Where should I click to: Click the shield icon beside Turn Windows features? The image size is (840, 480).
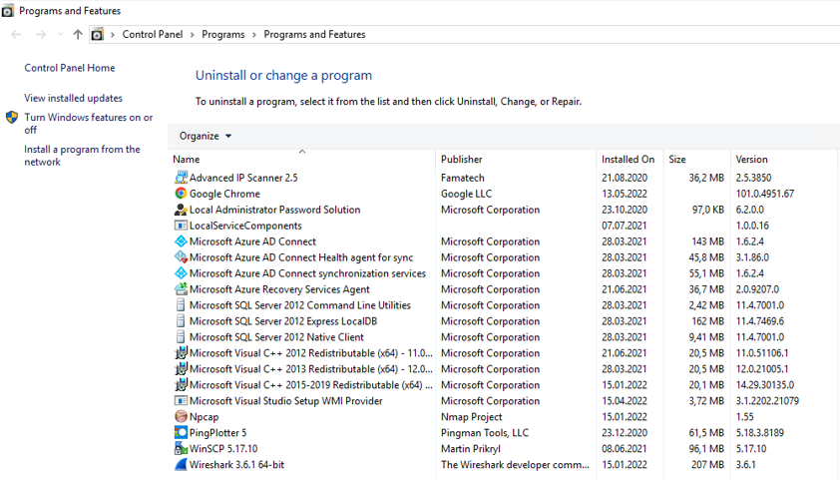click(12, 118)
